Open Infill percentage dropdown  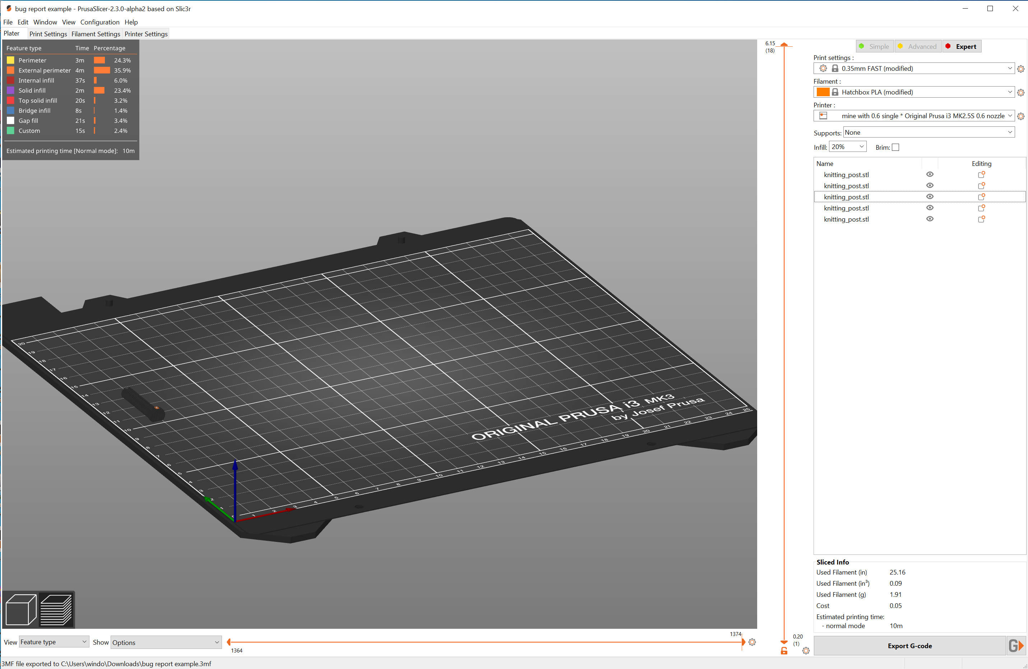coord(848,147)
